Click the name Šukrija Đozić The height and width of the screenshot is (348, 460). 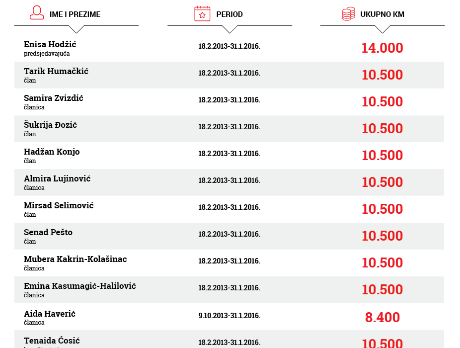50,125
